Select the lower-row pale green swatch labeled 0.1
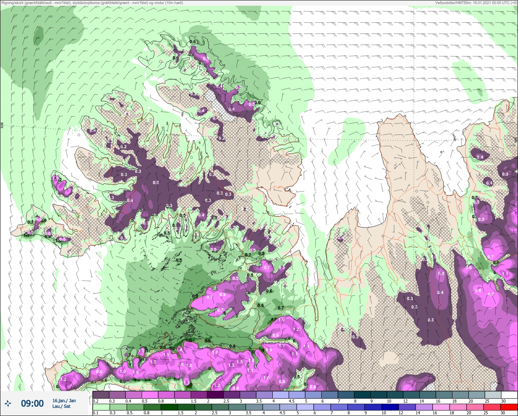 pyautogui.click(x=101, y=407)
